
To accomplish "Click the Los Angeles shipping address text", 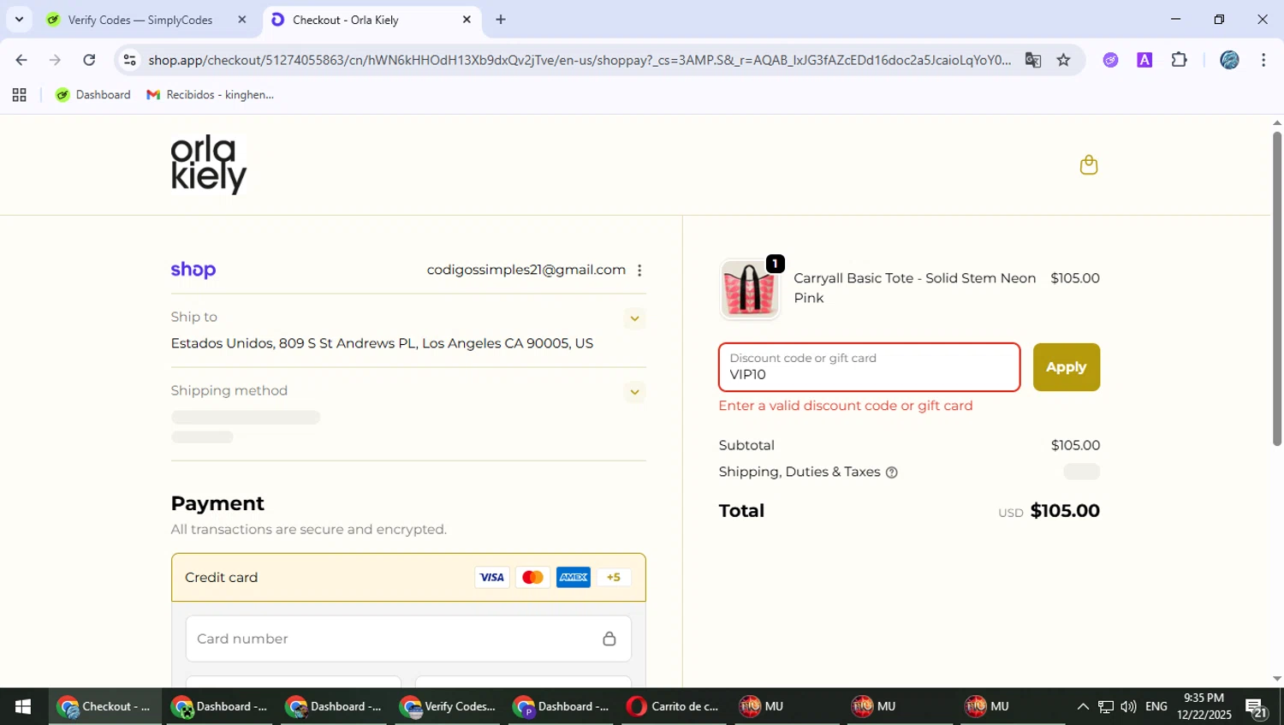I will pyautogui.click(x=382, y=344).
